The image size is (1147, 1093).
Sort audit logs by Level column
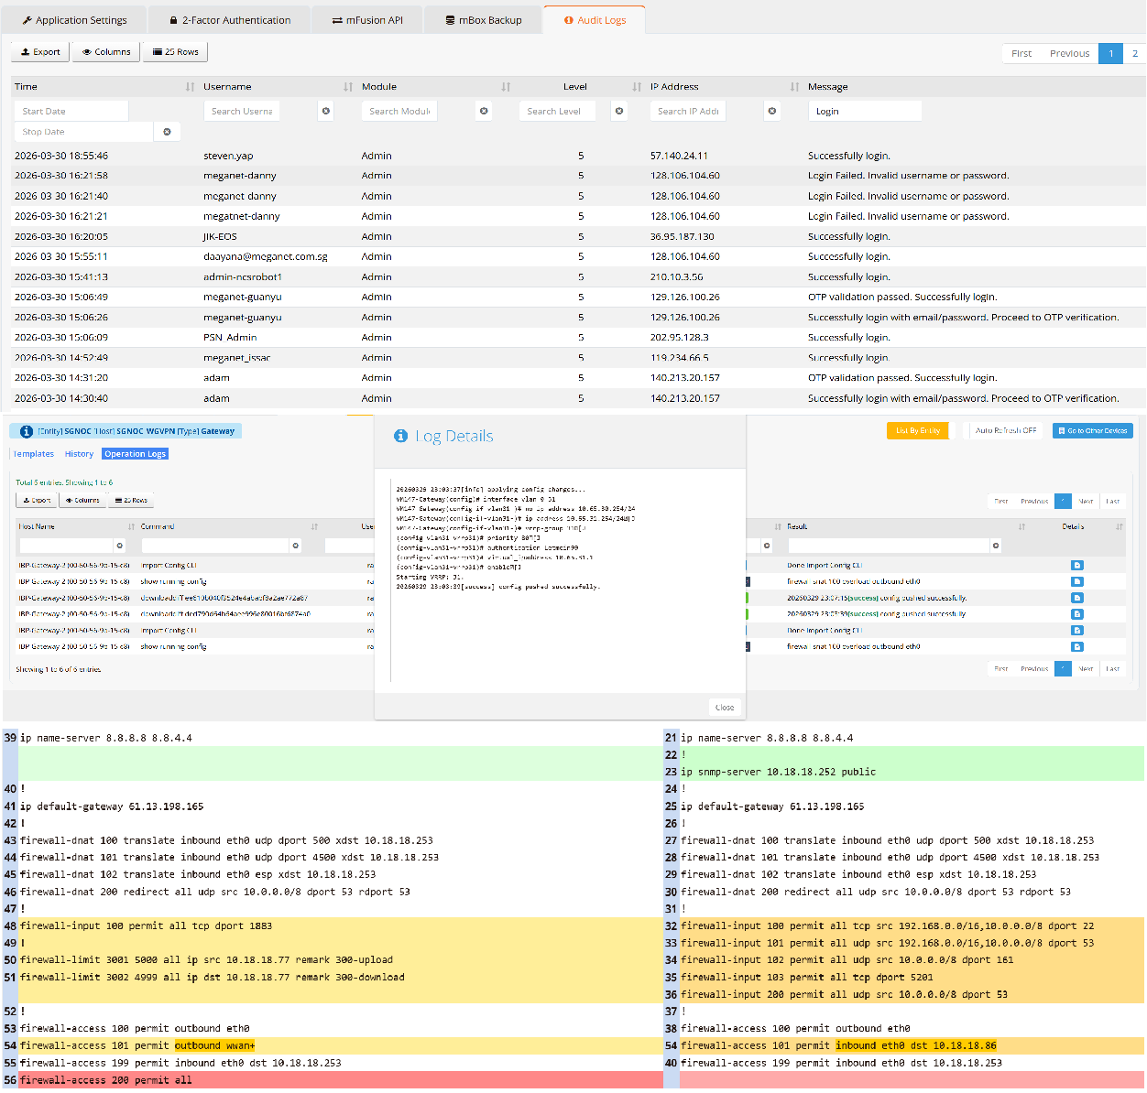pyautogui.click(x=637, y=87)
